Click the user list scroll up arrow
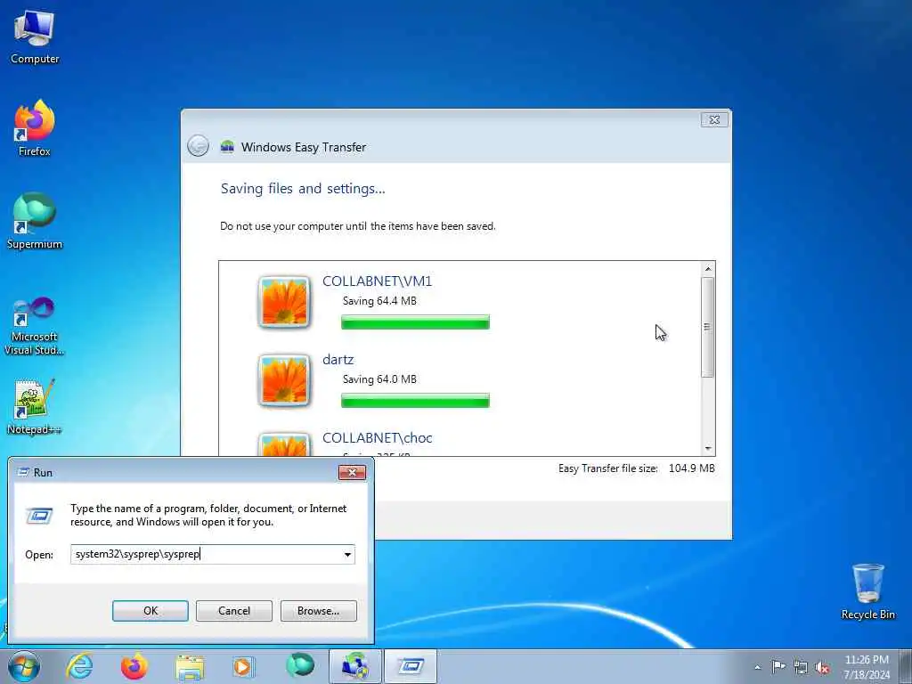This screenshot has width=912, height=684. click(708, 269)
